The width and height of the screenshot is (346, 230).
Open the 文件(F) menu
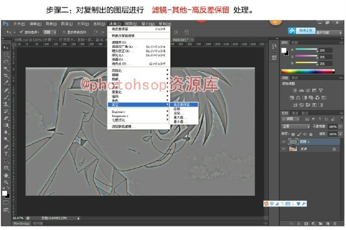tap(19, 24)
